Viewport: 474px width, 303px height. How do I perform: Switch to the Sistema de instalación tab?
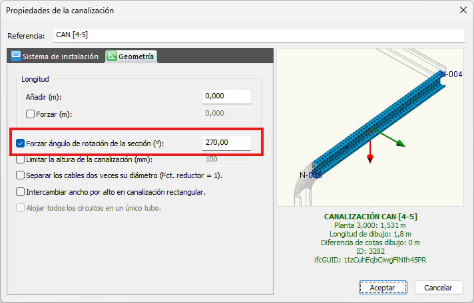(x=55, y=56)
